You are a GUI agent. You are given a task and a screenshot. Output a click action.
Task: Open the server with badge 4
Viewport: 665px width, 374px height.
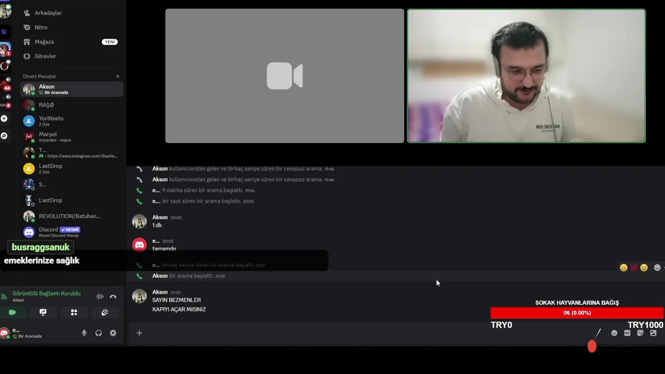[5, 101]
